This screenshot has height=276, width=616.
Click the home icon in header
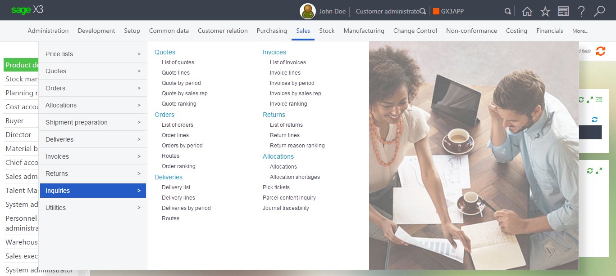tap(527, 12)
